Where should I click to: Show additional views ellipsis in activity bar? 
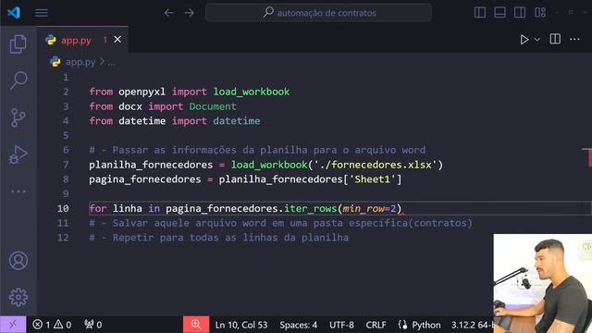18,191
